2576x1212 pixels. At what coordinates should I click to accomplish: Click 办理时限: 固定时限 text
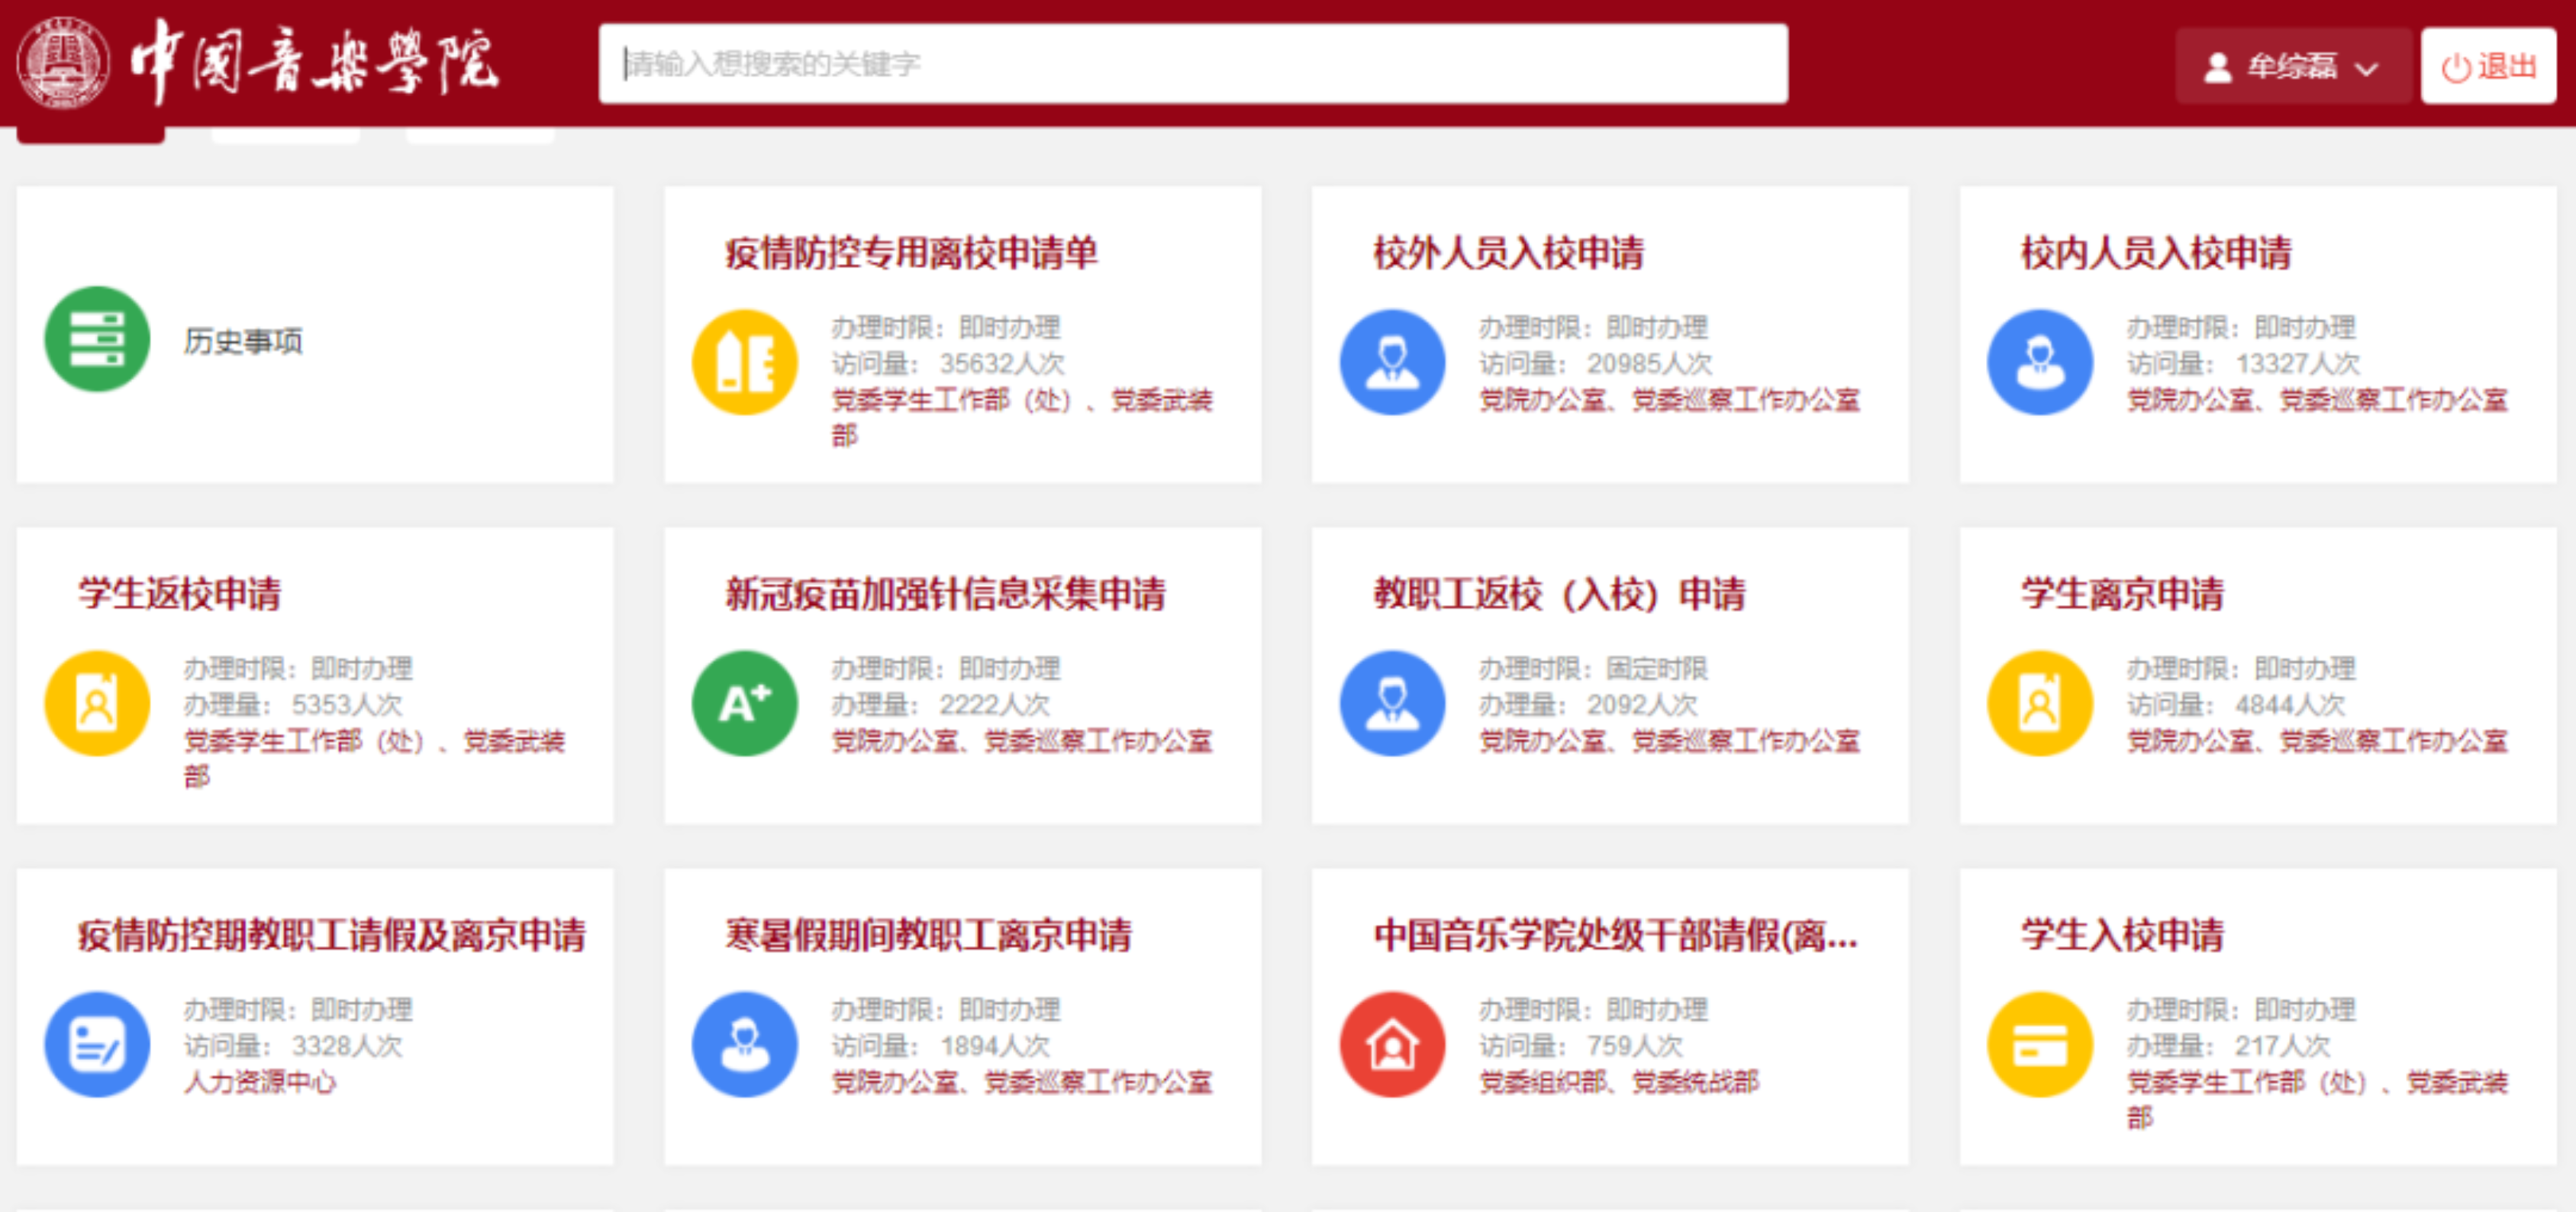[1594, 668]
